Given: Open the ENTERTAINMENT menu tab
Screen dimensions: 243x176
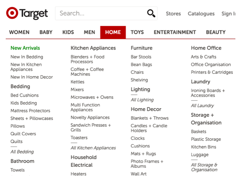Looking at the screenshot, I should (x=175, y=32).
